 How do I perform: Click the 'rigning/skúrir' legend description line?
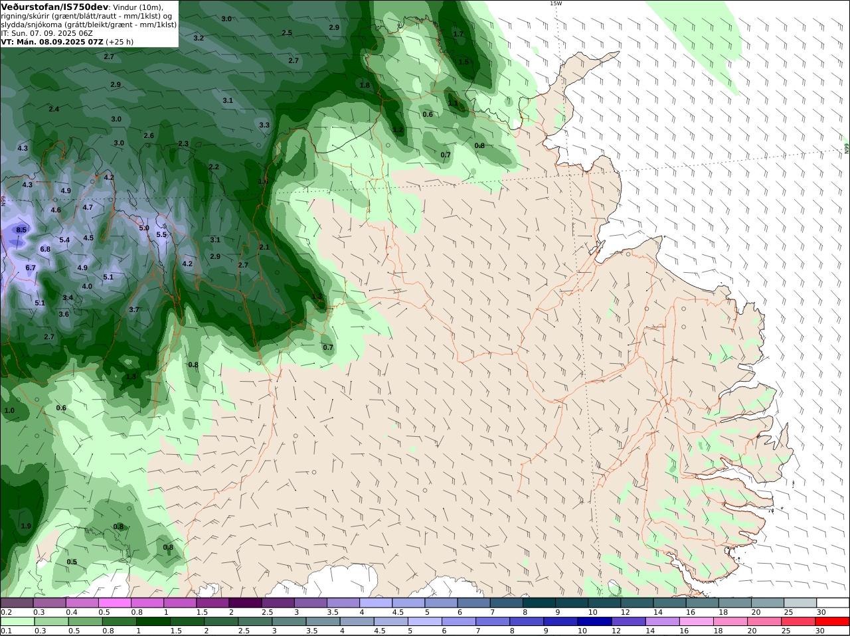(86, 15)
